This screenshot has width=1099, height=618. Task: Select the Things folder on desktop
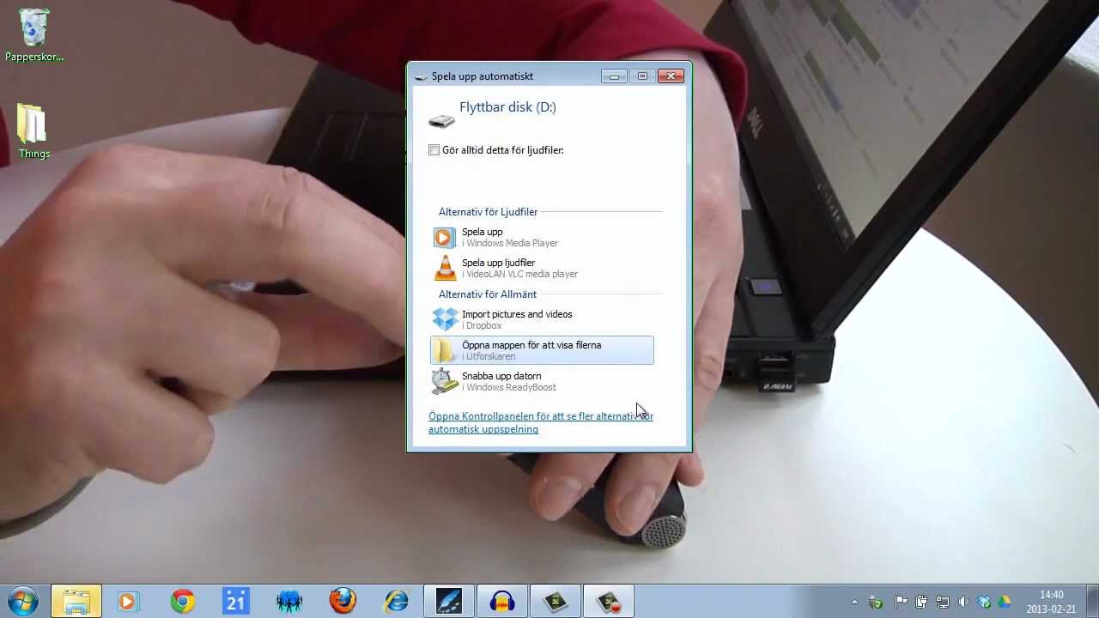tap(34, 131)
